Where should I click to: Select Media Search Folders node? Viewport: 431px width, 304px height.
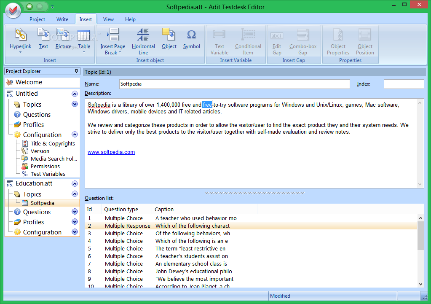54,159
